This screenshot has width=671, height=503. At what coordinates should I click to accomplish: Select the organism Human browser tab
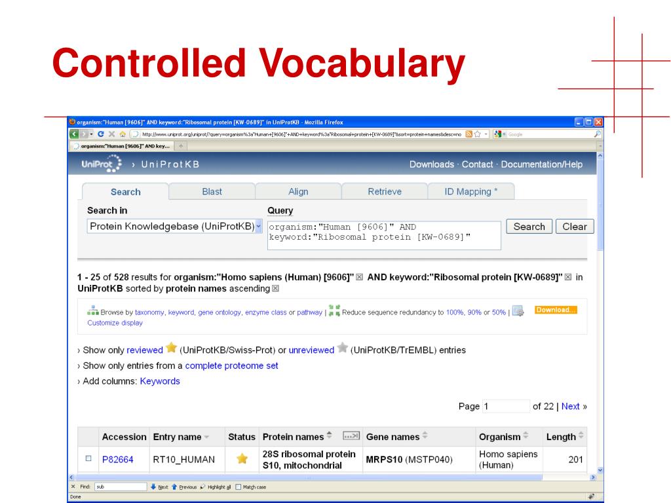pos(122,146)
